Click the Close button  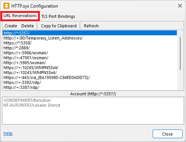[x=167, y=134]
